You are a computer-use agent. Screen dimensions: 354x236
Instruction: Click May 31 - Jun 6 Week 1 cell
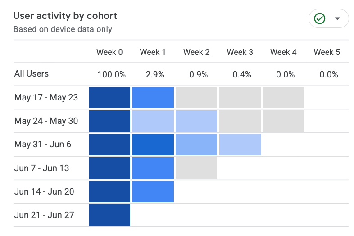tap(153, 145)
